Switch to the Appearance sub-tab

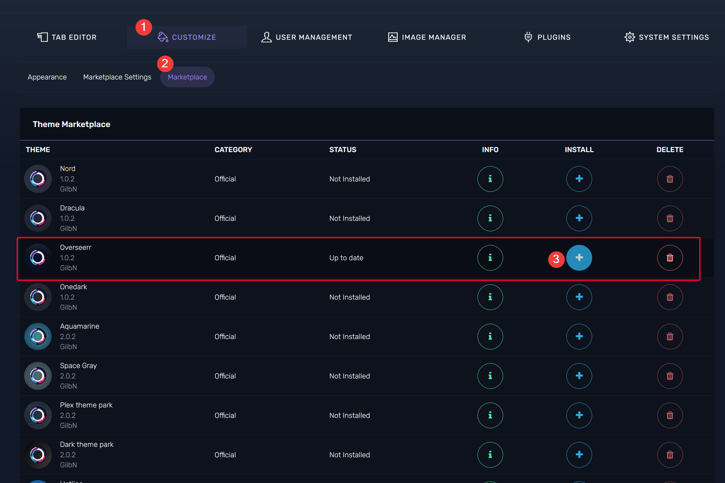[x=47, y=77]
